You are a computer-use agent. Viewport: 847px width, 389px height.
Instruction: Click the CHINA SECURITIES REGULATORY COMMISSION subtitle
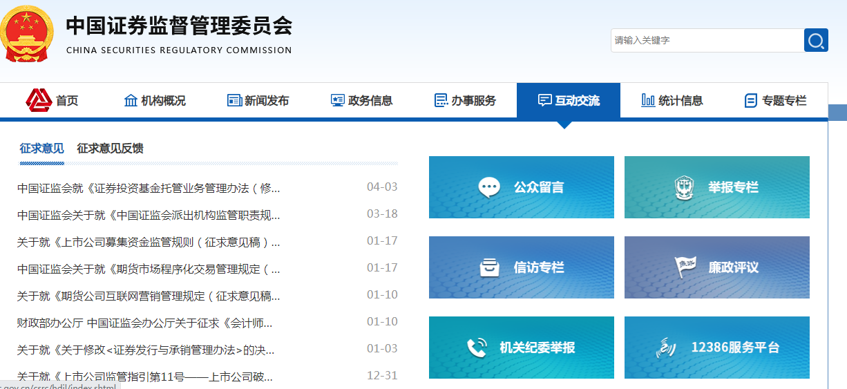[179, 50]
